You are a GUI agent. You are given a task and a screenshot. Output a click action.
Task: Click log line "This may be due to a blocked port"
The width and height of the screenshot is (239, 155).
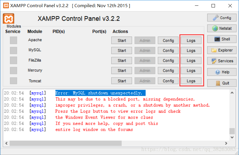point(125,99)
